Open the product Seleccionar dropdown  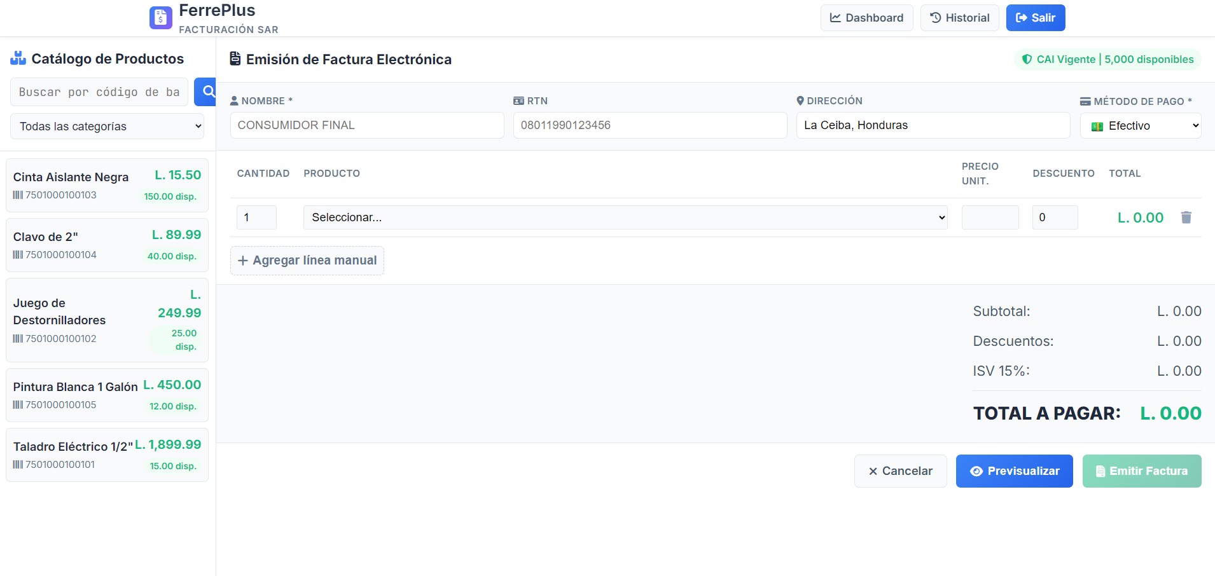pos(625,217)
